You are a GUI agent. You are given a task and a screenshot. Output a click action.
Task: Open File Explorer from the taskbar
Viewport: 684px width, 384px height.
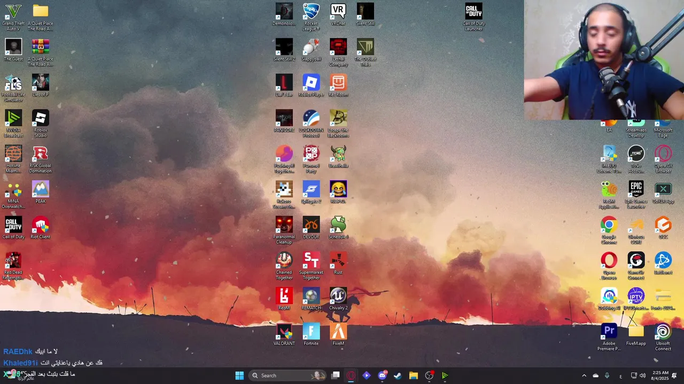413,375
